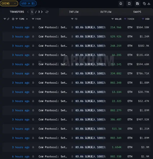Open the 6 hours ago transfer link
This screenshot has height=159, width=153.
(x=21, y=156)
